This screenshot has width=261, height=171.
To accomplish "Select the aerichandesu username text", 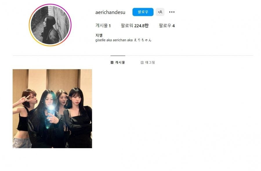I will (110, 12).
